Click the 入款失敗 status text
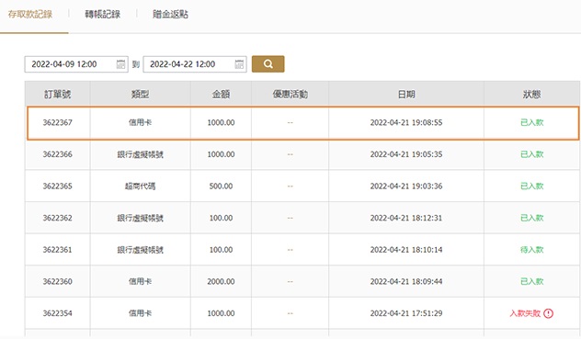 (525, 313)
